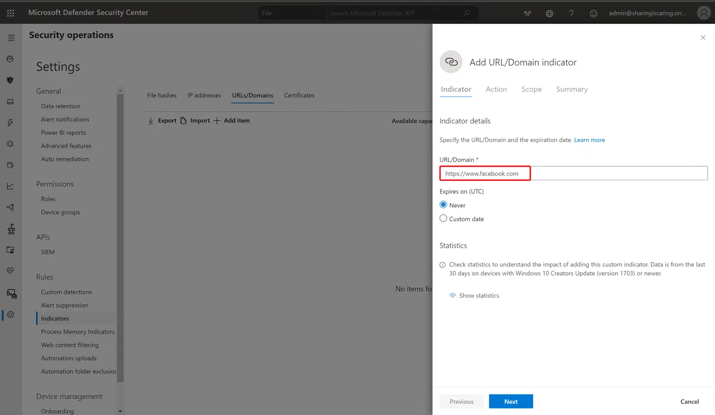Switch to the File hashes tab
Viewport: 715px width, 415px height.
162,95
